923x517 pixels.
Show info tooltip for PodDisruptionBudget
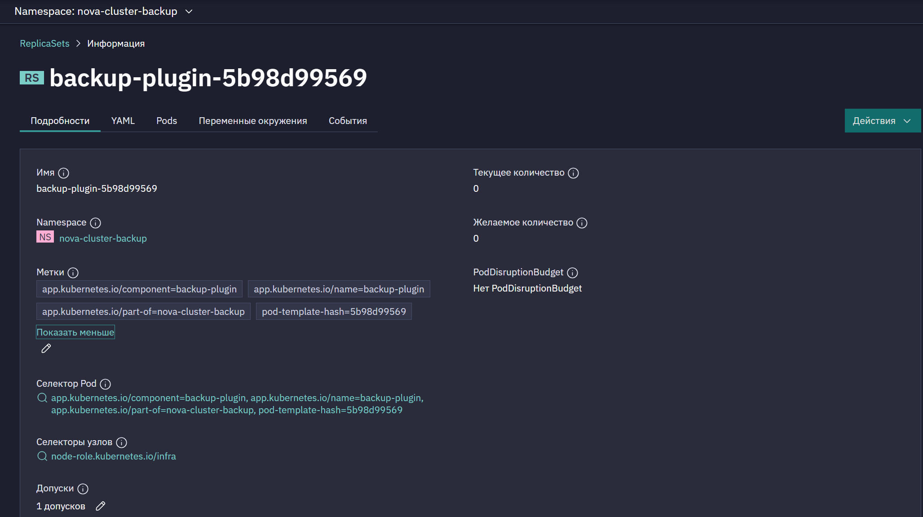(572, 273)
